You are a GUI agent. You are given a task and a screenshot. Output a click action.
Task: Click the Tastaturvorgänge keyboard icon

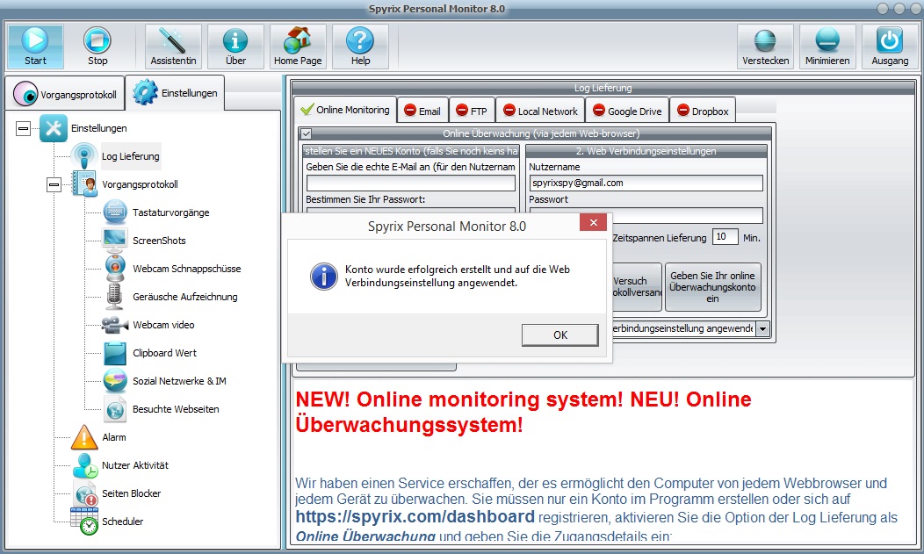[x=115, y=212]
